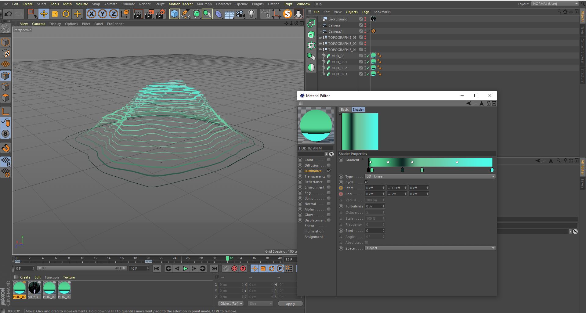Expand the Gradient options arrow
Image resolution: width=586 pixels, height=313 pixels.
(363, 159)
